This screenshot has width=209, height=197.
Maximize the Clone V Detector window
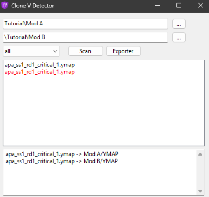[179, 6]
